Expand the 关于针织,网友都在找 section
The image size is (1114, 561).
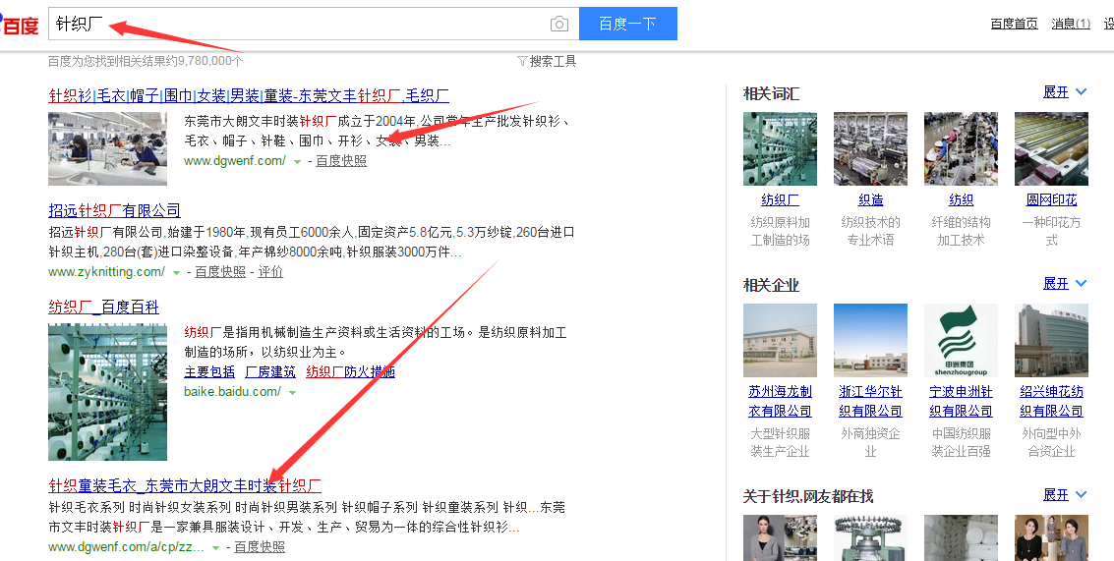[x=1065, y=495]
